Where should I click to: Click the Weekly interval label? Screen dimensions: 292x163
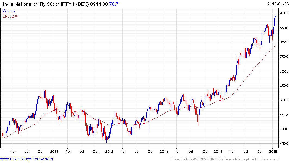(x=9, y=11)
